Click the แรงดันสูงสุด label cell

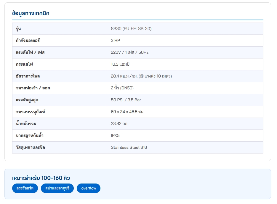point(60,100)
